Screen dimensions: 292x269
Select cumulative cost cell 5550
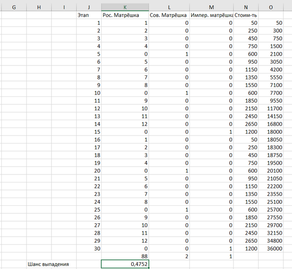[x=271, y=77]
